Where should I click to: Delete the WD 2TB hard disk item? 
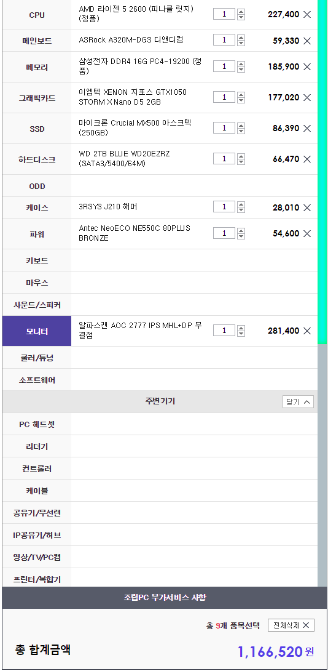click(x=307, y=159)
